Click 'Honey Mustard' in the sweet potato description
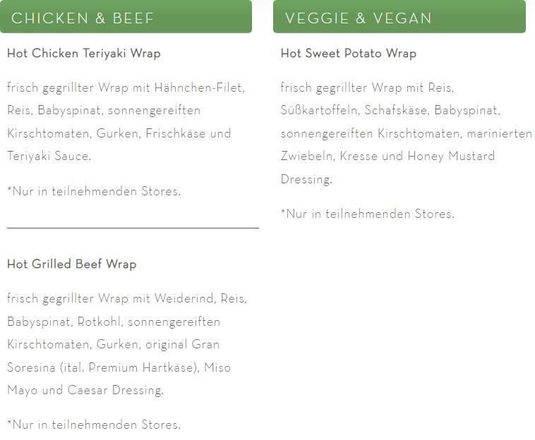 point(451,156)
